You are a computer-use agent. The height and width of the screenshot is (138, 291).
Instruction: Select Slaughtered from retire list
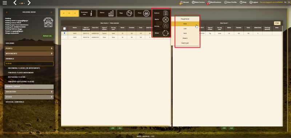coord(185,19)
